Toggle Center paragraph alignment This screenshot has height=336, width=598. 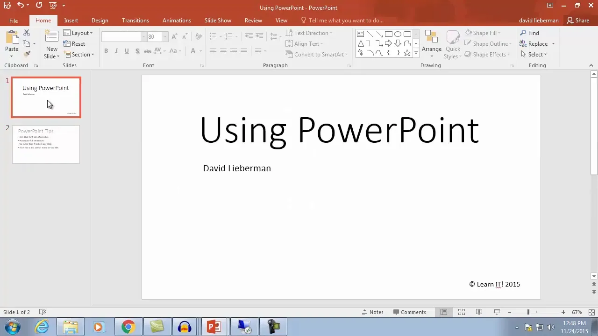pyautogui.click(x=223, y=51)
